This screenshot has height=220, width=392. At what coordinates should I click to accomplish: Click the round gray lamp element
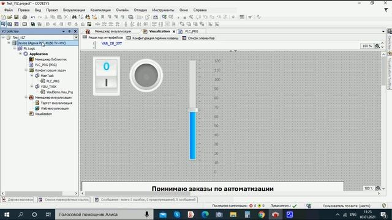(146, 75)
